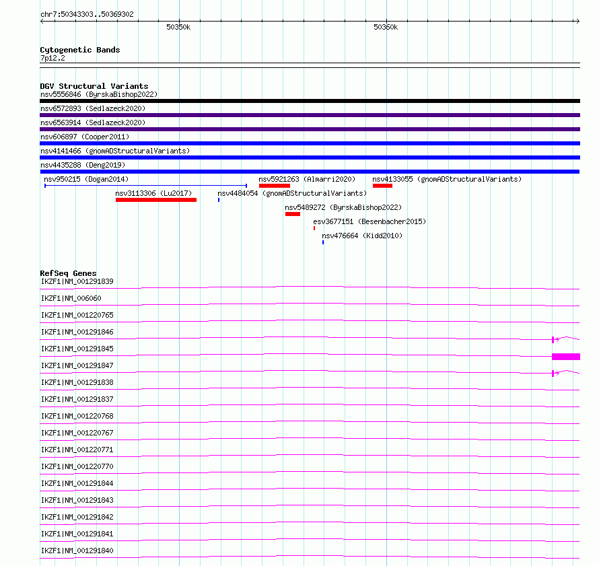Click the red bar under nsv3113306
The image size is (599, 566).
tap(156, 200)
